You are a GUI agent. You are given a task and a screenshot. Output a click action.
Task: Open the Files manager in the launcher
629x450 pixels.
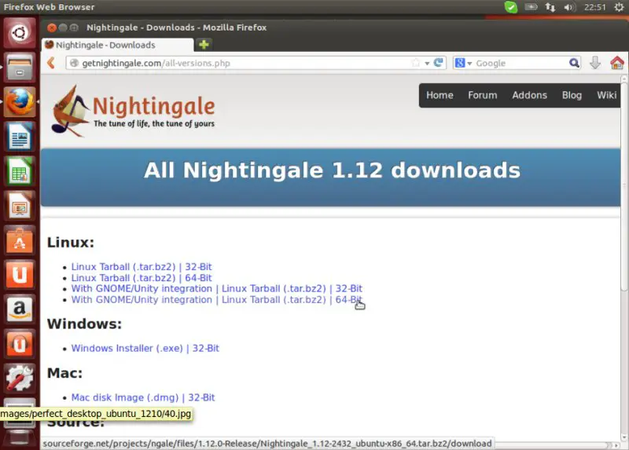coord(20,68)
